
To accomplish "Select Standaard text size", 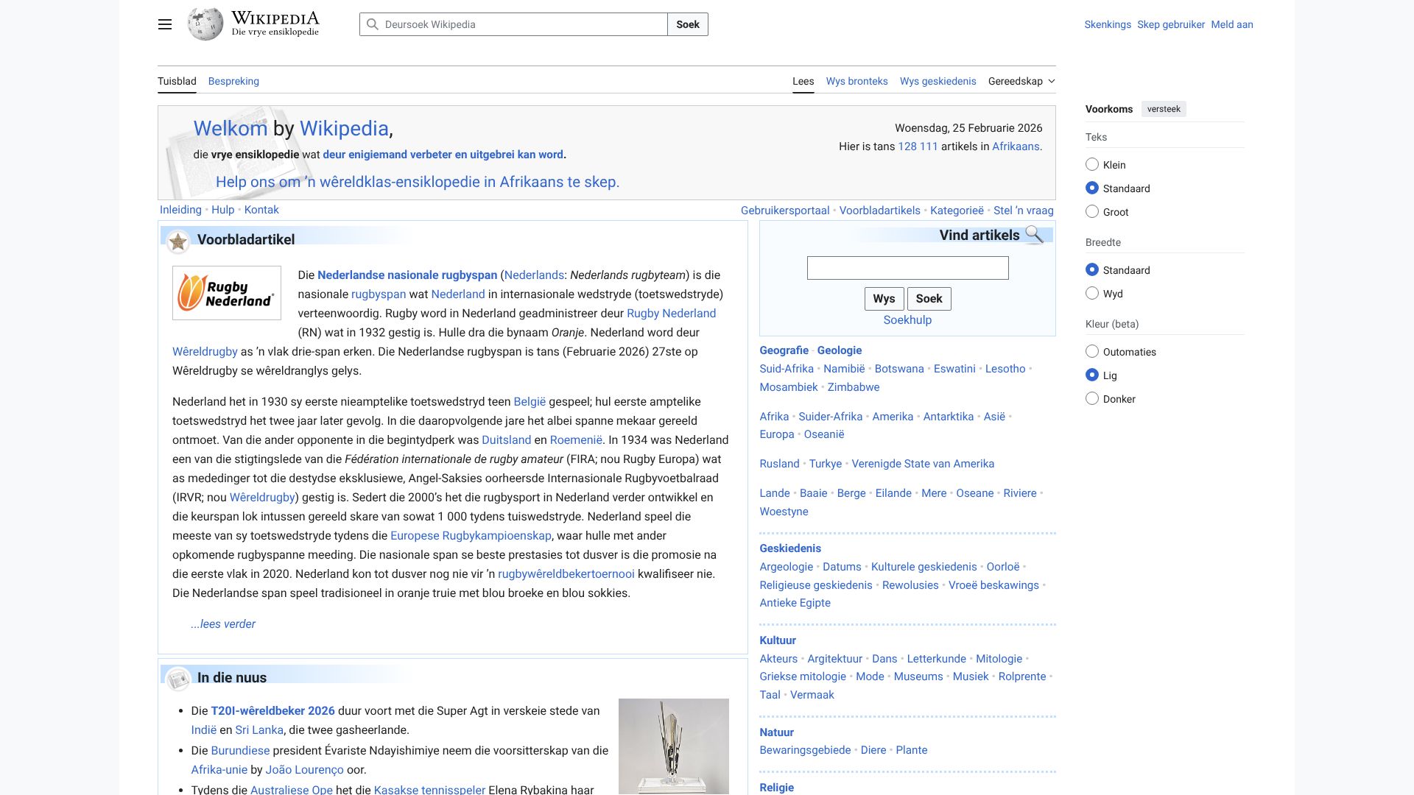I will pos(1092,188).
